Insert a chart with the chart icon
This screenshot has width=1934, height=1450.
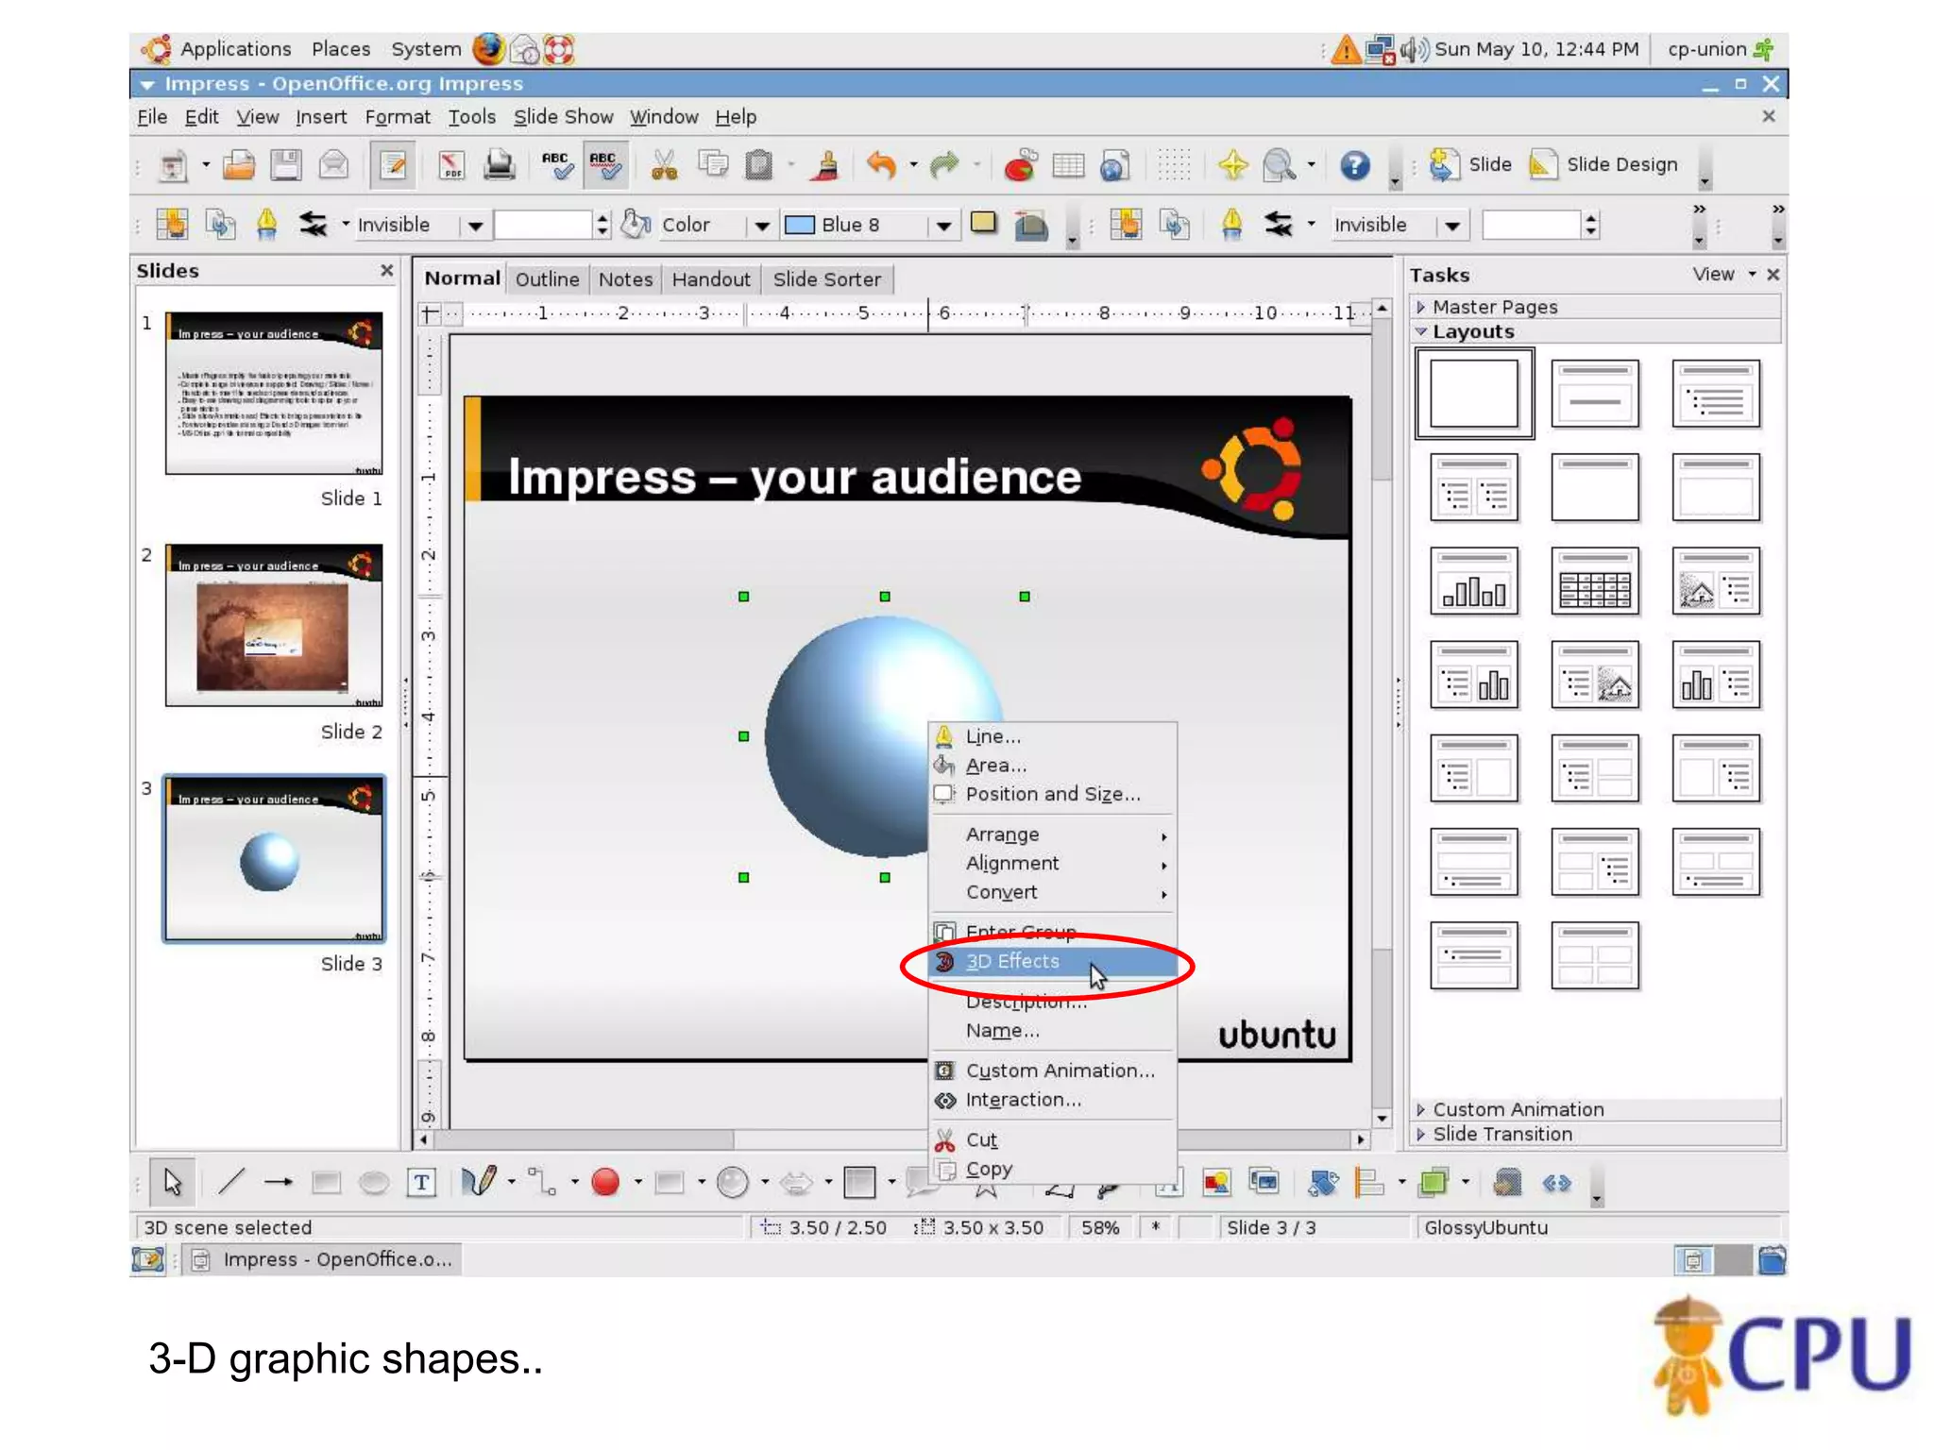click(1020, 165)
